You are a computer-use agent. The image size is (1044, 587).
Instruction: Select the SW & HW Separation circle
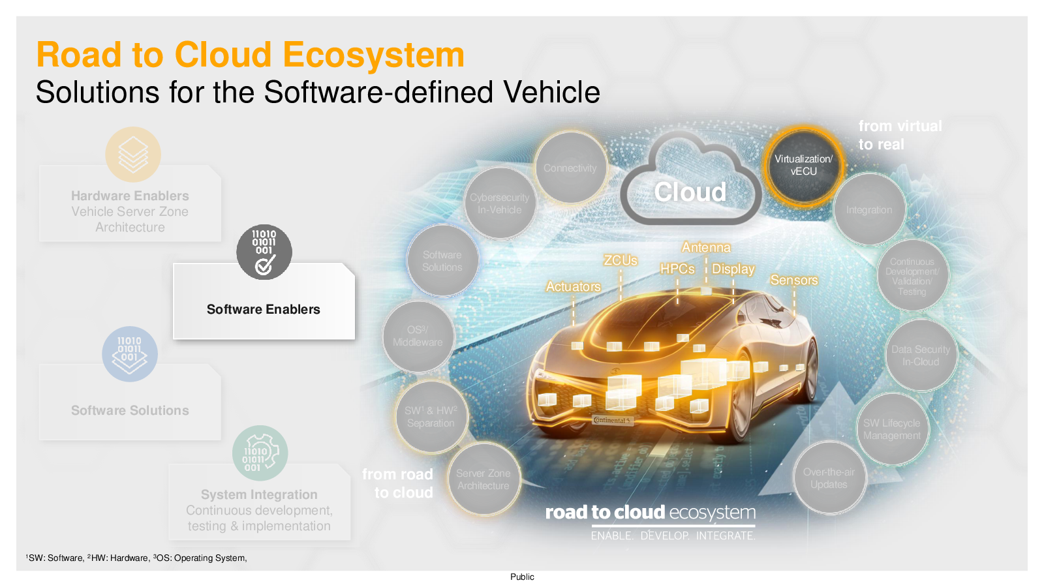coord(431,417)
